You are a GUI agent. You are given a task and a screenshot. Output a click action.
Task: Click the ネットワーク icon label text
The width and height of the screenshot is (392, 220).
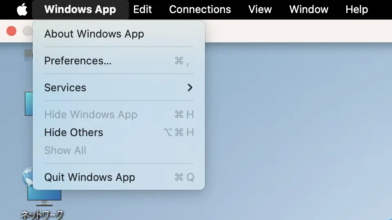[x=42, y=215]
